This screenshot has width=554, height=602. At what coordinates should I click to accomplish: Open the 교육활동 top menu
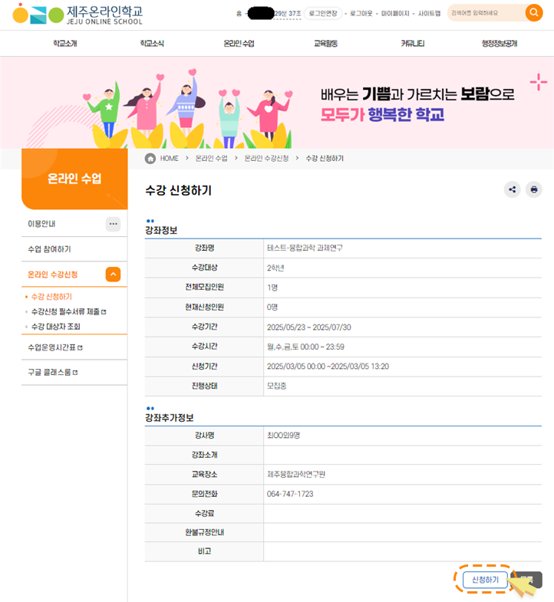[325, 44]
